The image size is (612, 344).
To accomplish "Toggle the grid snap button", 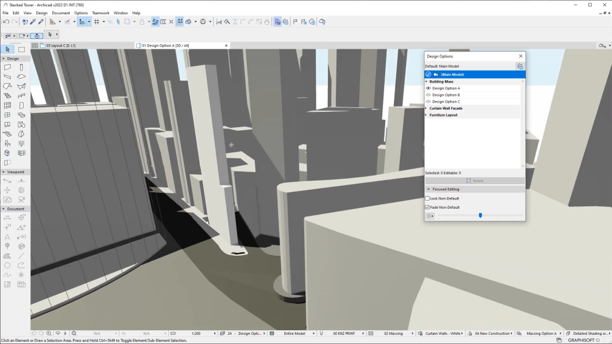I will click(96, 22).
